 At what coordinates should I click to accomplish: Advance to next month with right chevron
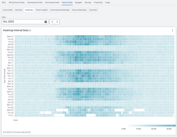click(x=57, y=22)
